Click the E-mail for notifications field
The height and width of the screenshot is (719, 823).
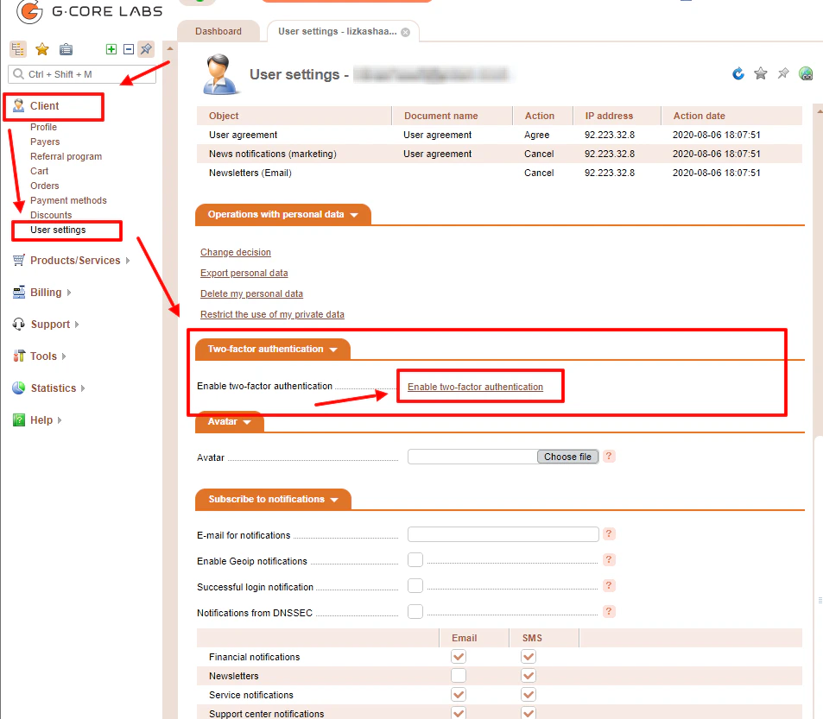point(503,534)
